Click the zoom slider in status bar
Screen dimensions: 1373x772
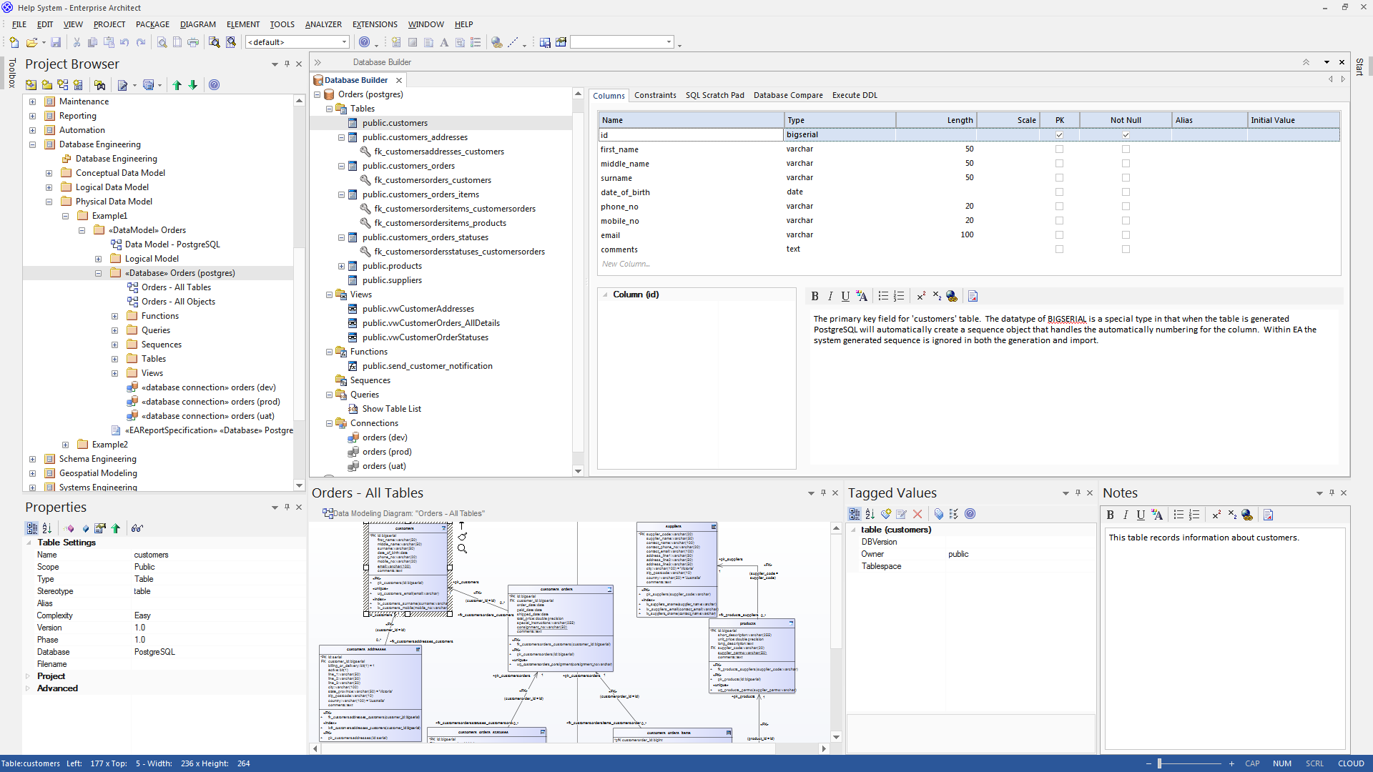1159,763
